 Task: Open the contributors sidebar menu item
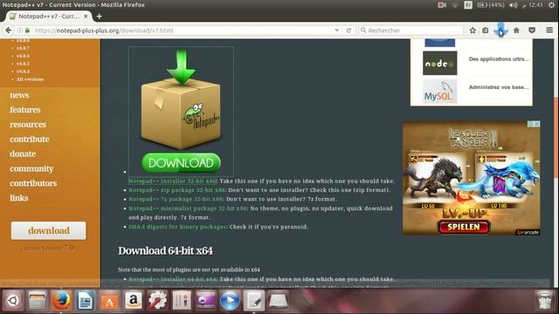pyautogui.click(x=33, y=183)
